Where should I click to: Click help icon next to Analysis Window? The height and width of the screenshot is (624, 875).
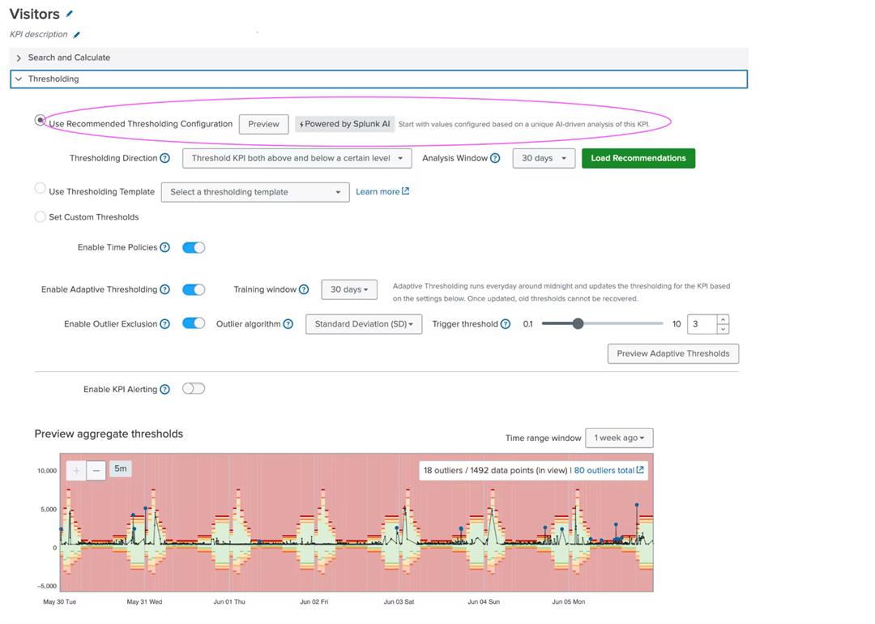[495, 159]
